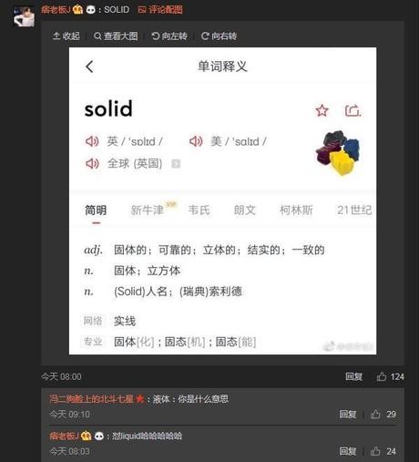This screenshot has width=419, height=462.
Task: Click the colored blocks illustration for solid
Action: (x=339, y=152)
